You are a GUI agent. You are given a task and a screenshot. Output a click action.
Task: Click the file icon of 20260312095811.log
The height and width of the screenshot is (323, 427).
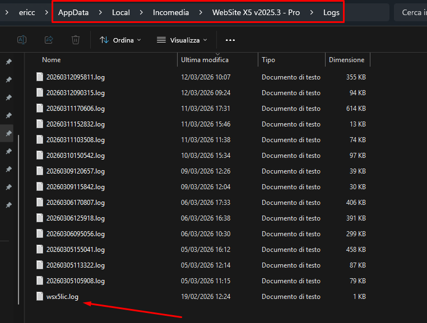(40, 77)
